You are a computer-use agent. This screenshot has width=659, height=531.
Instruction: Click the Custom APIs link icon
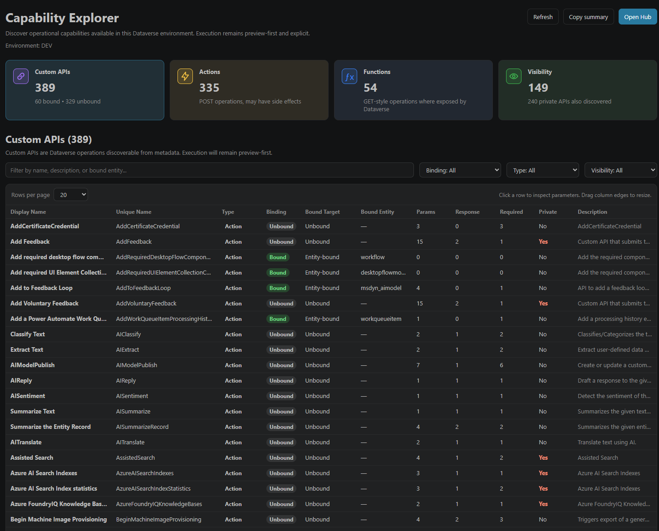coord(21,76)
